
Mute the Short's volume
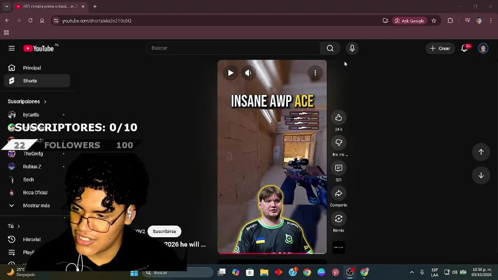tap(248, 73)
